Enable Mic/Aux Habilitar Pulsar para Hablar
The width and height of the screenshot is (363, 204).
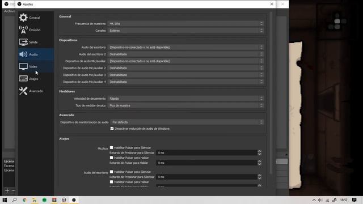coord(111,158)
